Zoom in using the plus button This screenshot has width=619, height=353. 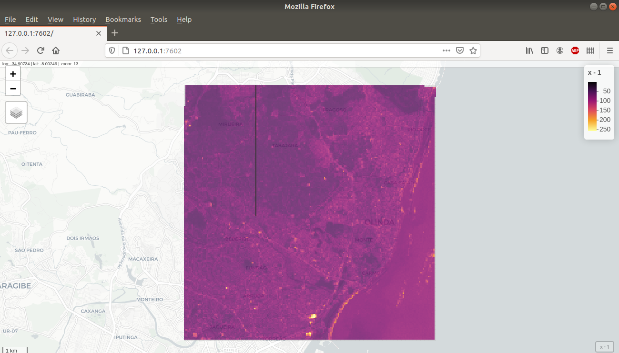(12, 74)
